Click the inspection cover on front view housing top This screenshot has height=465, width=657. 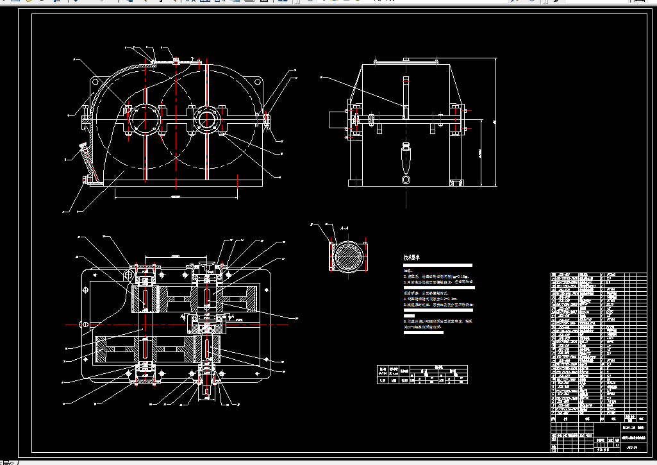coord(176,62)
